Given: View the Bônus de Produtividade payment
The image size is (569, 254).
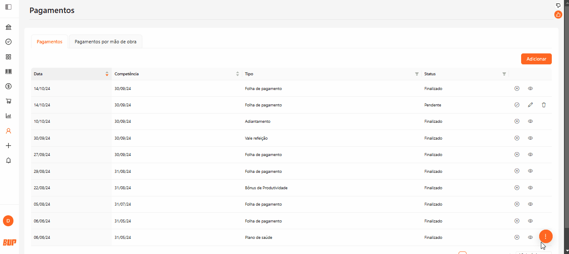Looking at the screenshot, I should click(530, 188).
